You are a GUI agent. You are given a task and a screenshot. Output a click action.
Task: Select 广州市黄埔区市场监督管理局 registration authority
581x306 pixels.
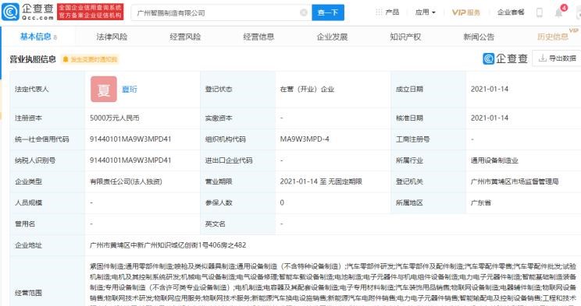(x=515, y=181)
